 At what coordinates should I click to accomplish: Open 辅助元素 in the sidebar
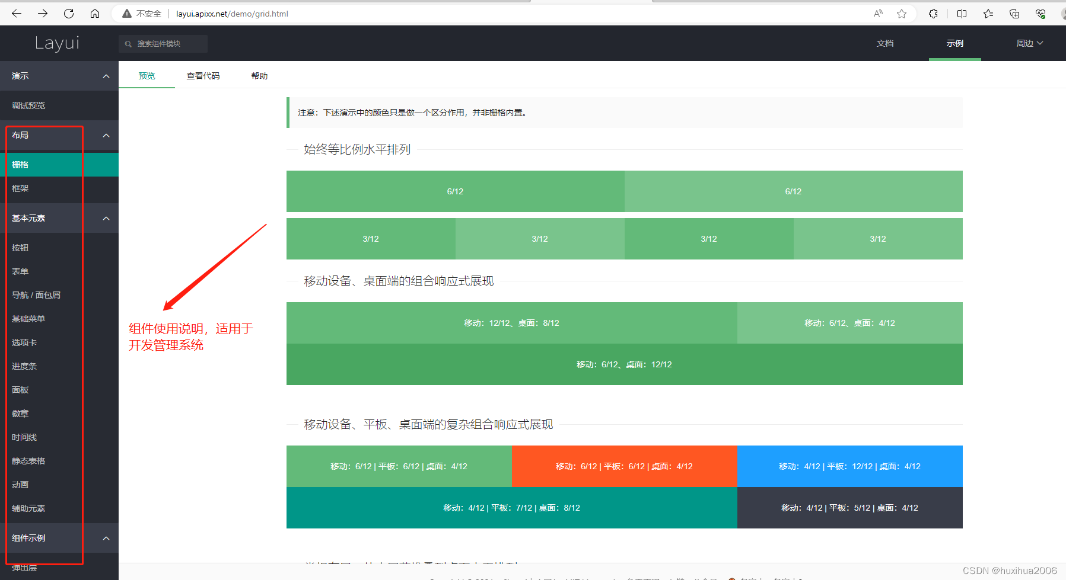click(x=59, y=508)
